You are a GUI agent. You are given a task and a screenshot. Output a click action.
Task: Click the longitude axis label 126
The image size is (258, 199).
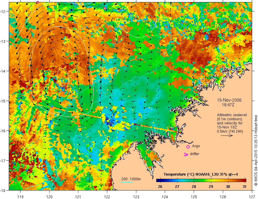[223, 197]
